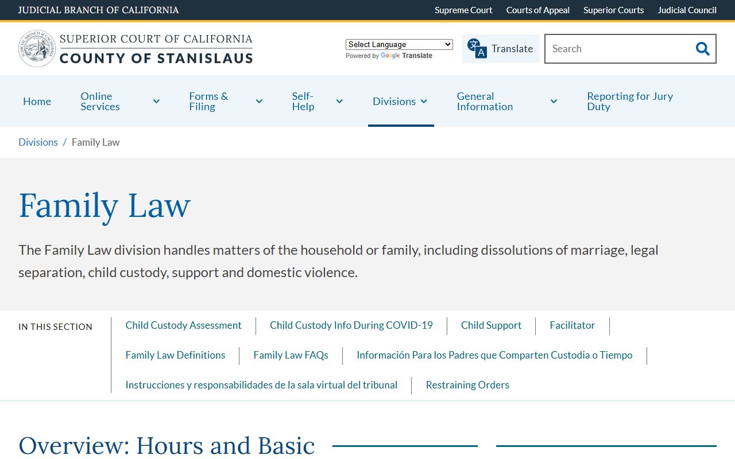Open Child Custody Info During COVID-19
Viewport: 735px width, 459px height.
click(351, 325)
